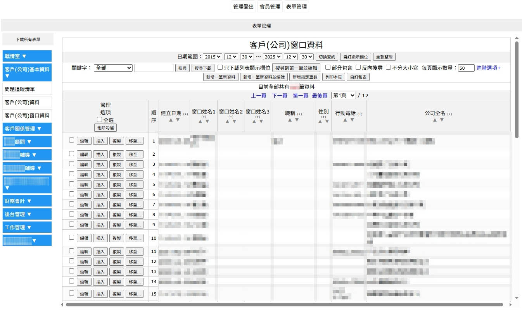Enable 只下載列表顯示欄位 checkbox
Image resolution: width=522 pixels, height=311 pixels.
[x=220, y=67]
